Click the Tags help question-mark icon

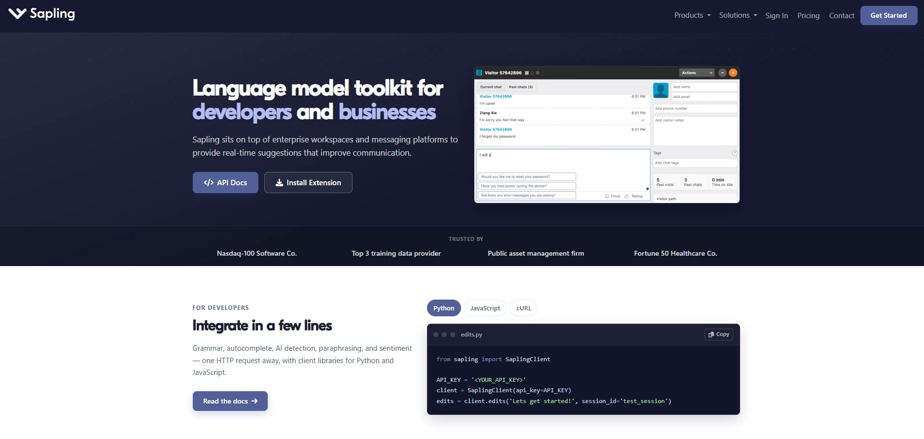click(735, 153)
